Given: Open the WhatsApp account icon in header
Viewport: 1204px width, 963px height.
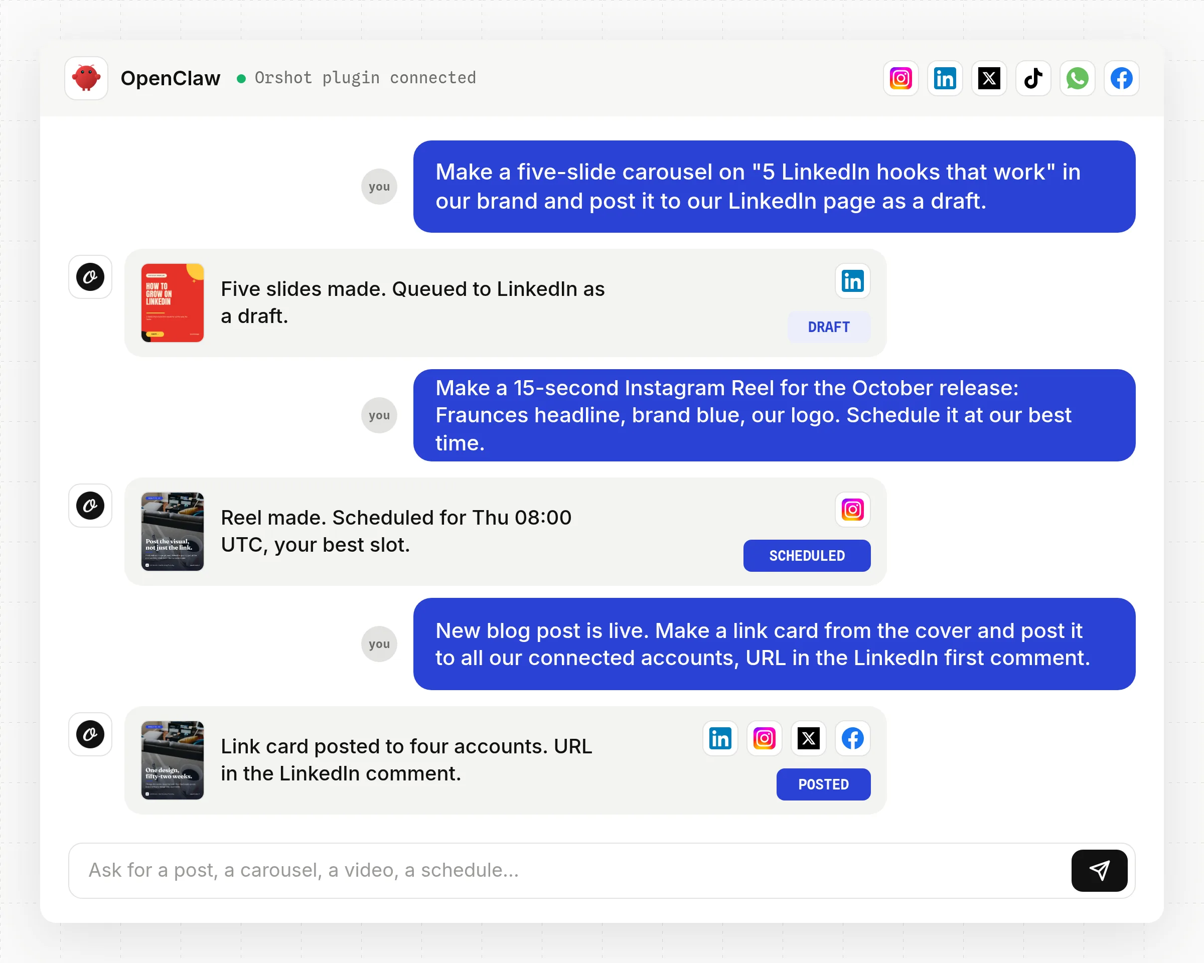Looking at the screenshot, I should tap(1077, 78).
